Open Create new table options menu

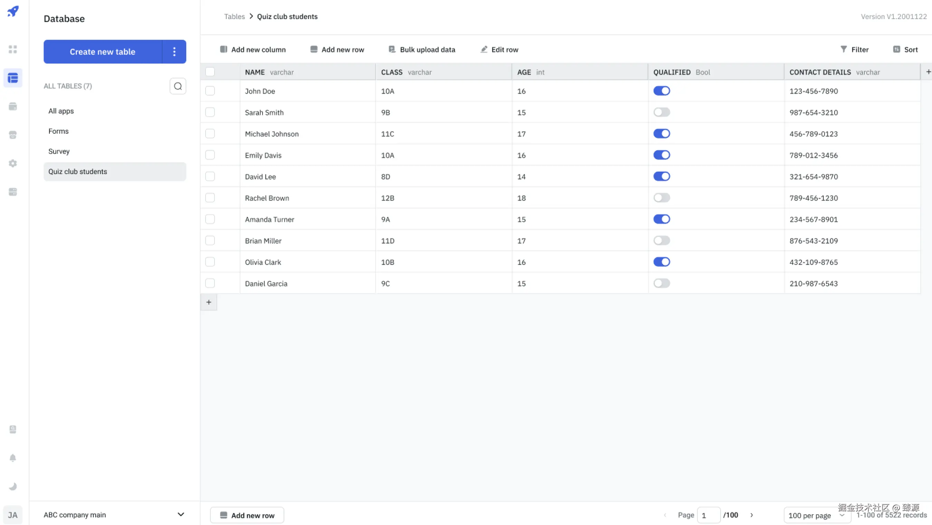point(174,52)
